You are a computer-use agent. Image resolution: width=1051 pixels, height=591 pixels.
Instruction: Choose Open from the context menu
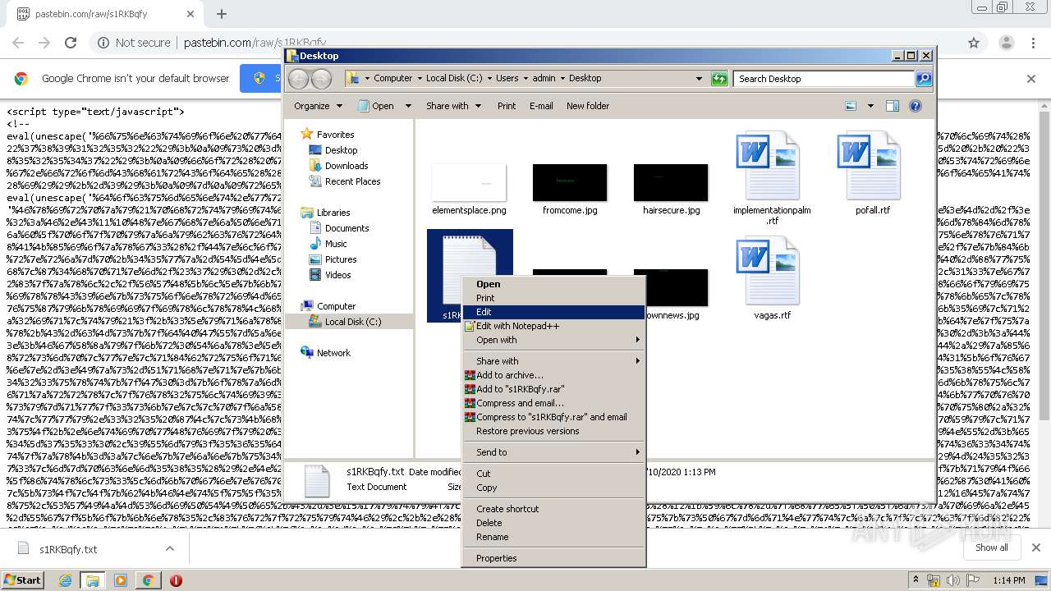point(553,284)
